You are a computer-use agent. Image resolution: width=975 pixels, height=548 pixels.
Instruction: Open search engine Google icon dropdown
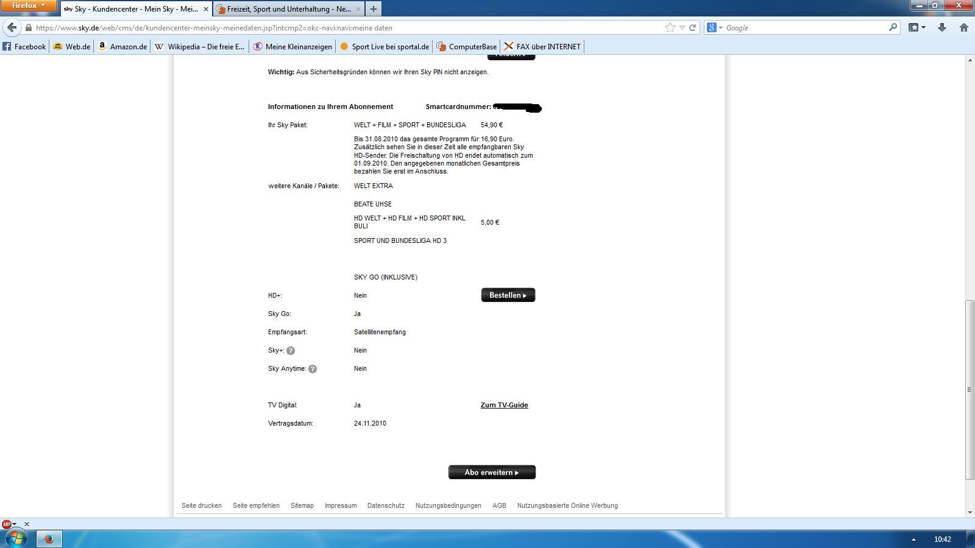(714, 27)
